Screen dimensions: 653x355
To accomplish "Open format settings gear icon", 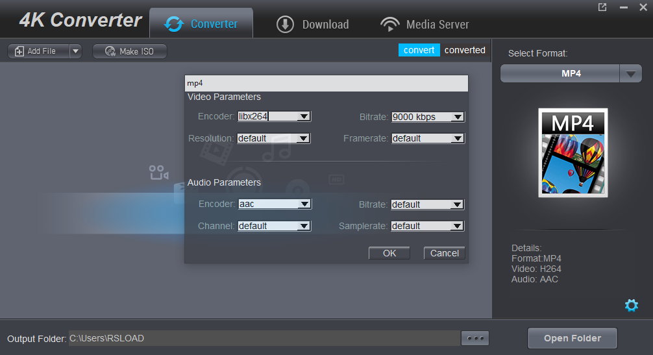I will pyautogui.click(x=632, y=305).
